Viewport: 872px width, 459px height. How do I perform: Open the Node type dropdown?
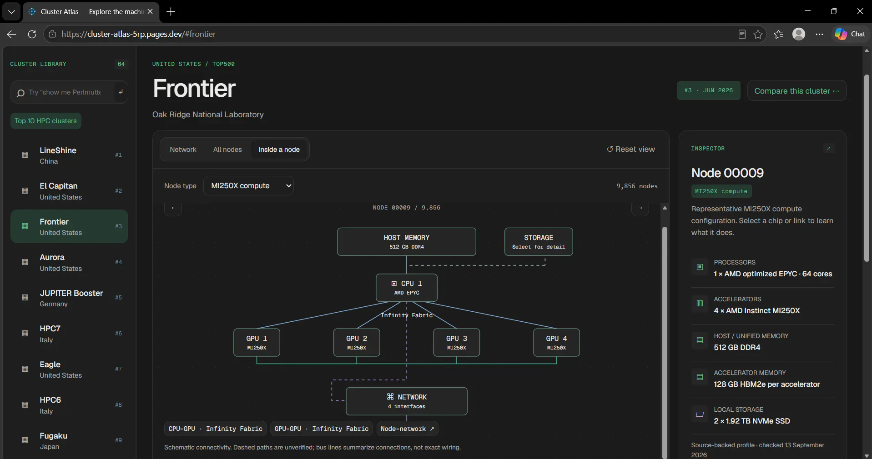(248, 186)
